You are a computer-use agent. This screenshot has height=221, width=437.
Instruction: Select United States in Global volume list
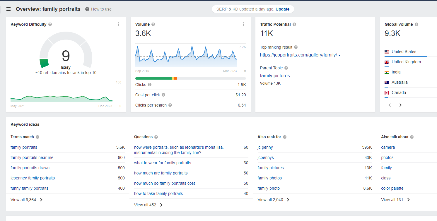[x=404, y=52]
